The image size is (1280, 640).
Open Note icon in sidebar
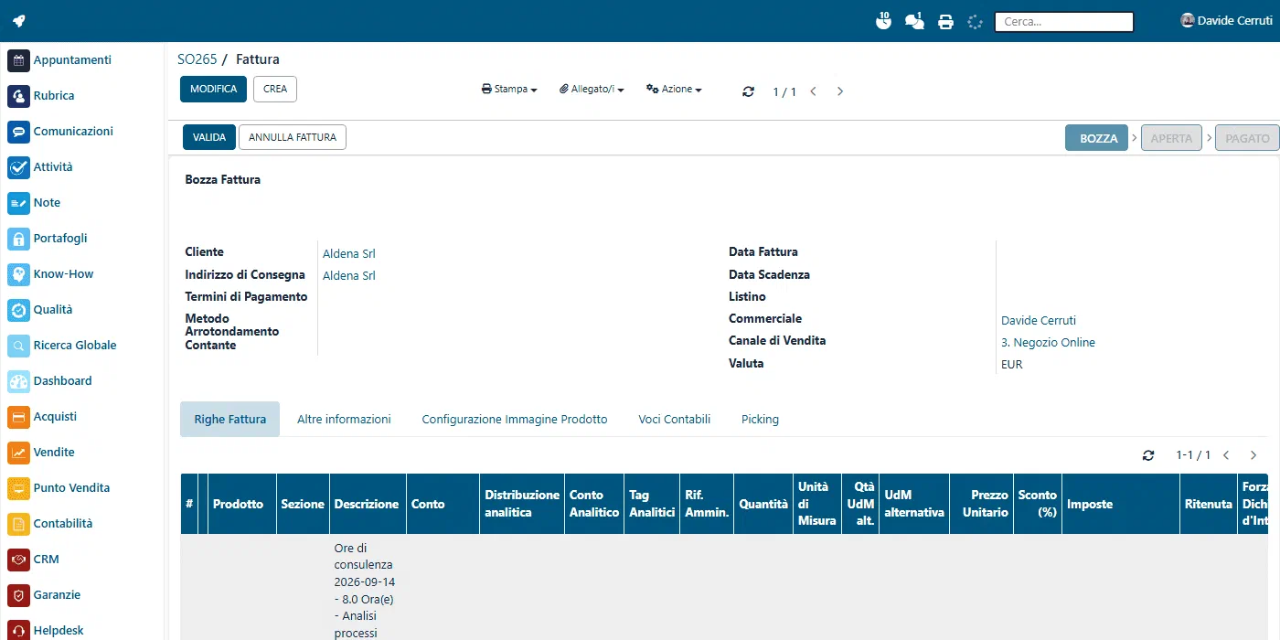[19, 203]
